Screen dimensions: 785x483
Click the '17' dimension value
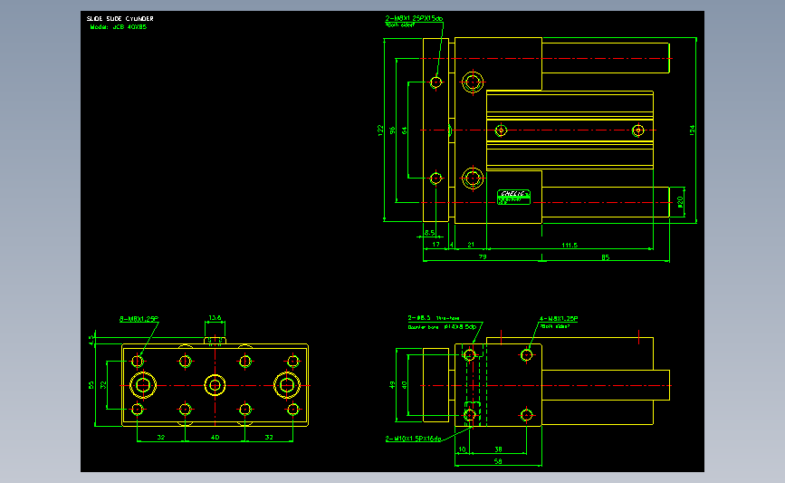point(436,245)
